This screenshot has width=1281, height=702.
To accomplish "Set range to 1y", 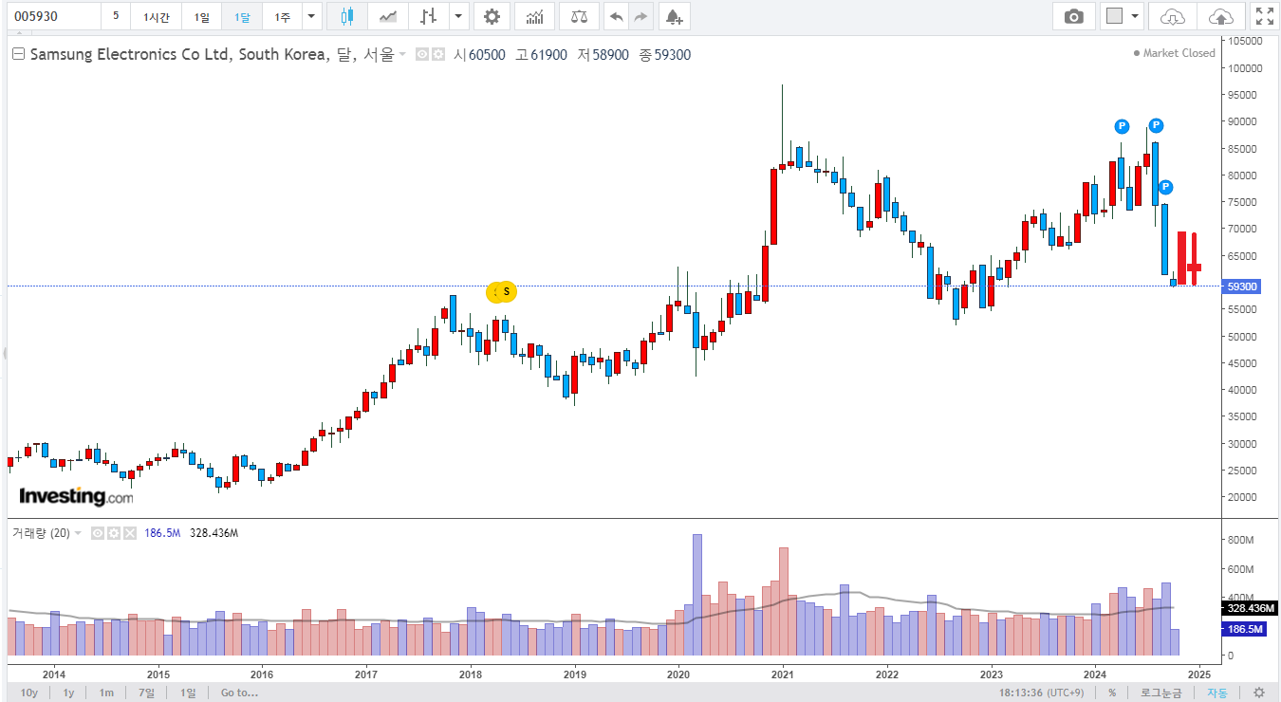I will (68, 693).
